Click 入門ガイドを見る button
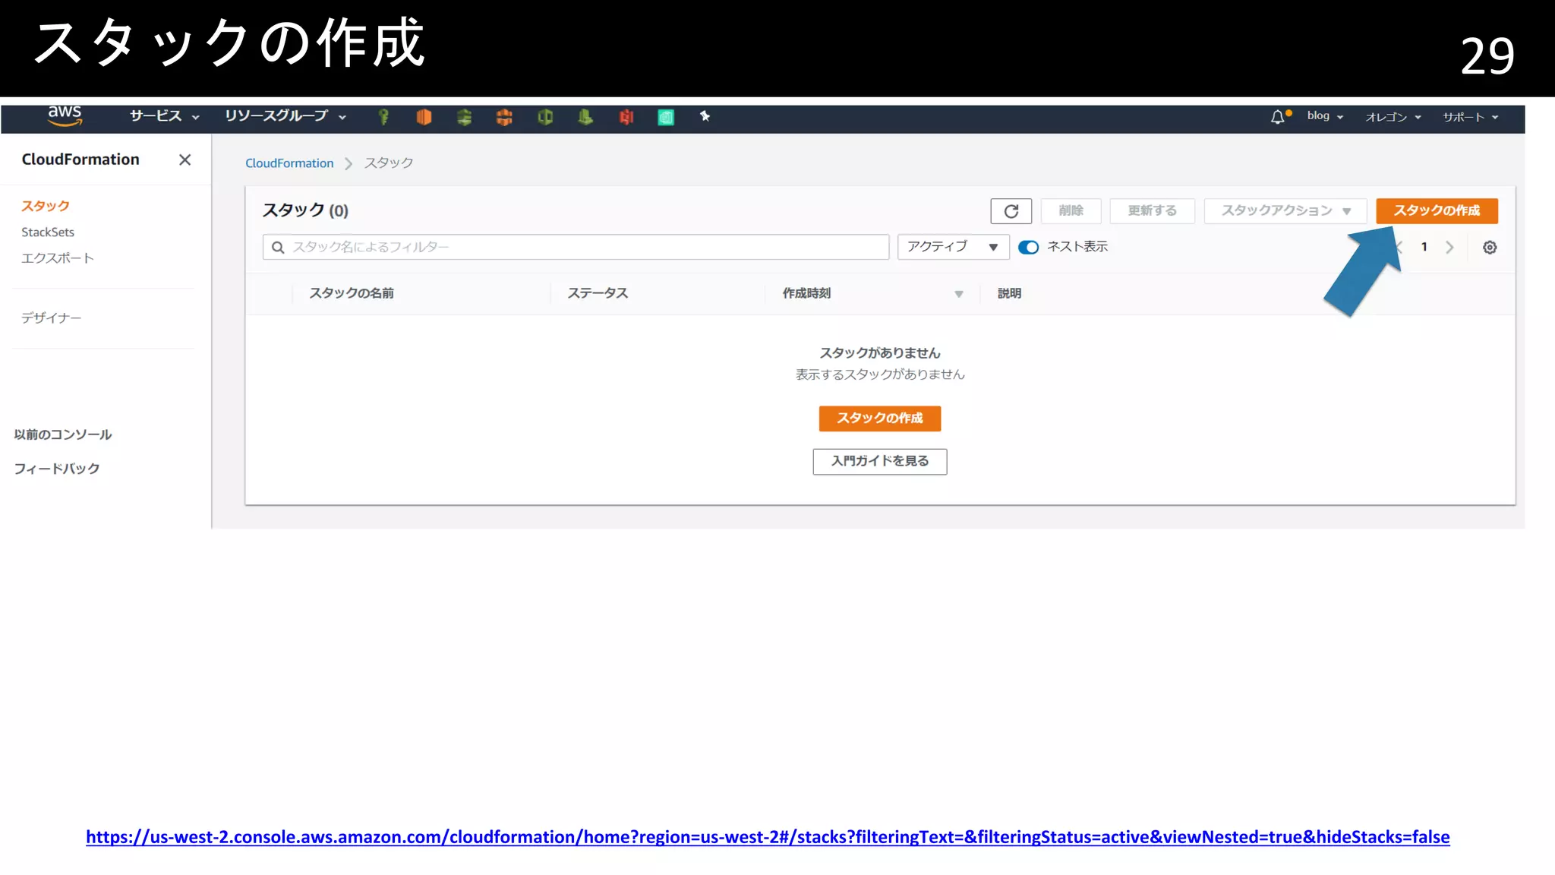This screenshot has height=875, width=1555. pos(879,461)
